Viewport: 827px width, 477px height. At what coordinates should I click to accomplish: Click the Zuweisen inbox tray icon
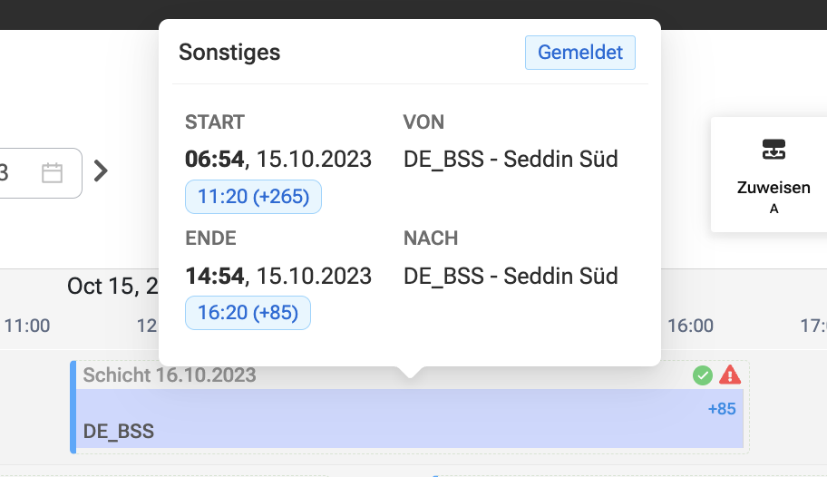773,150
